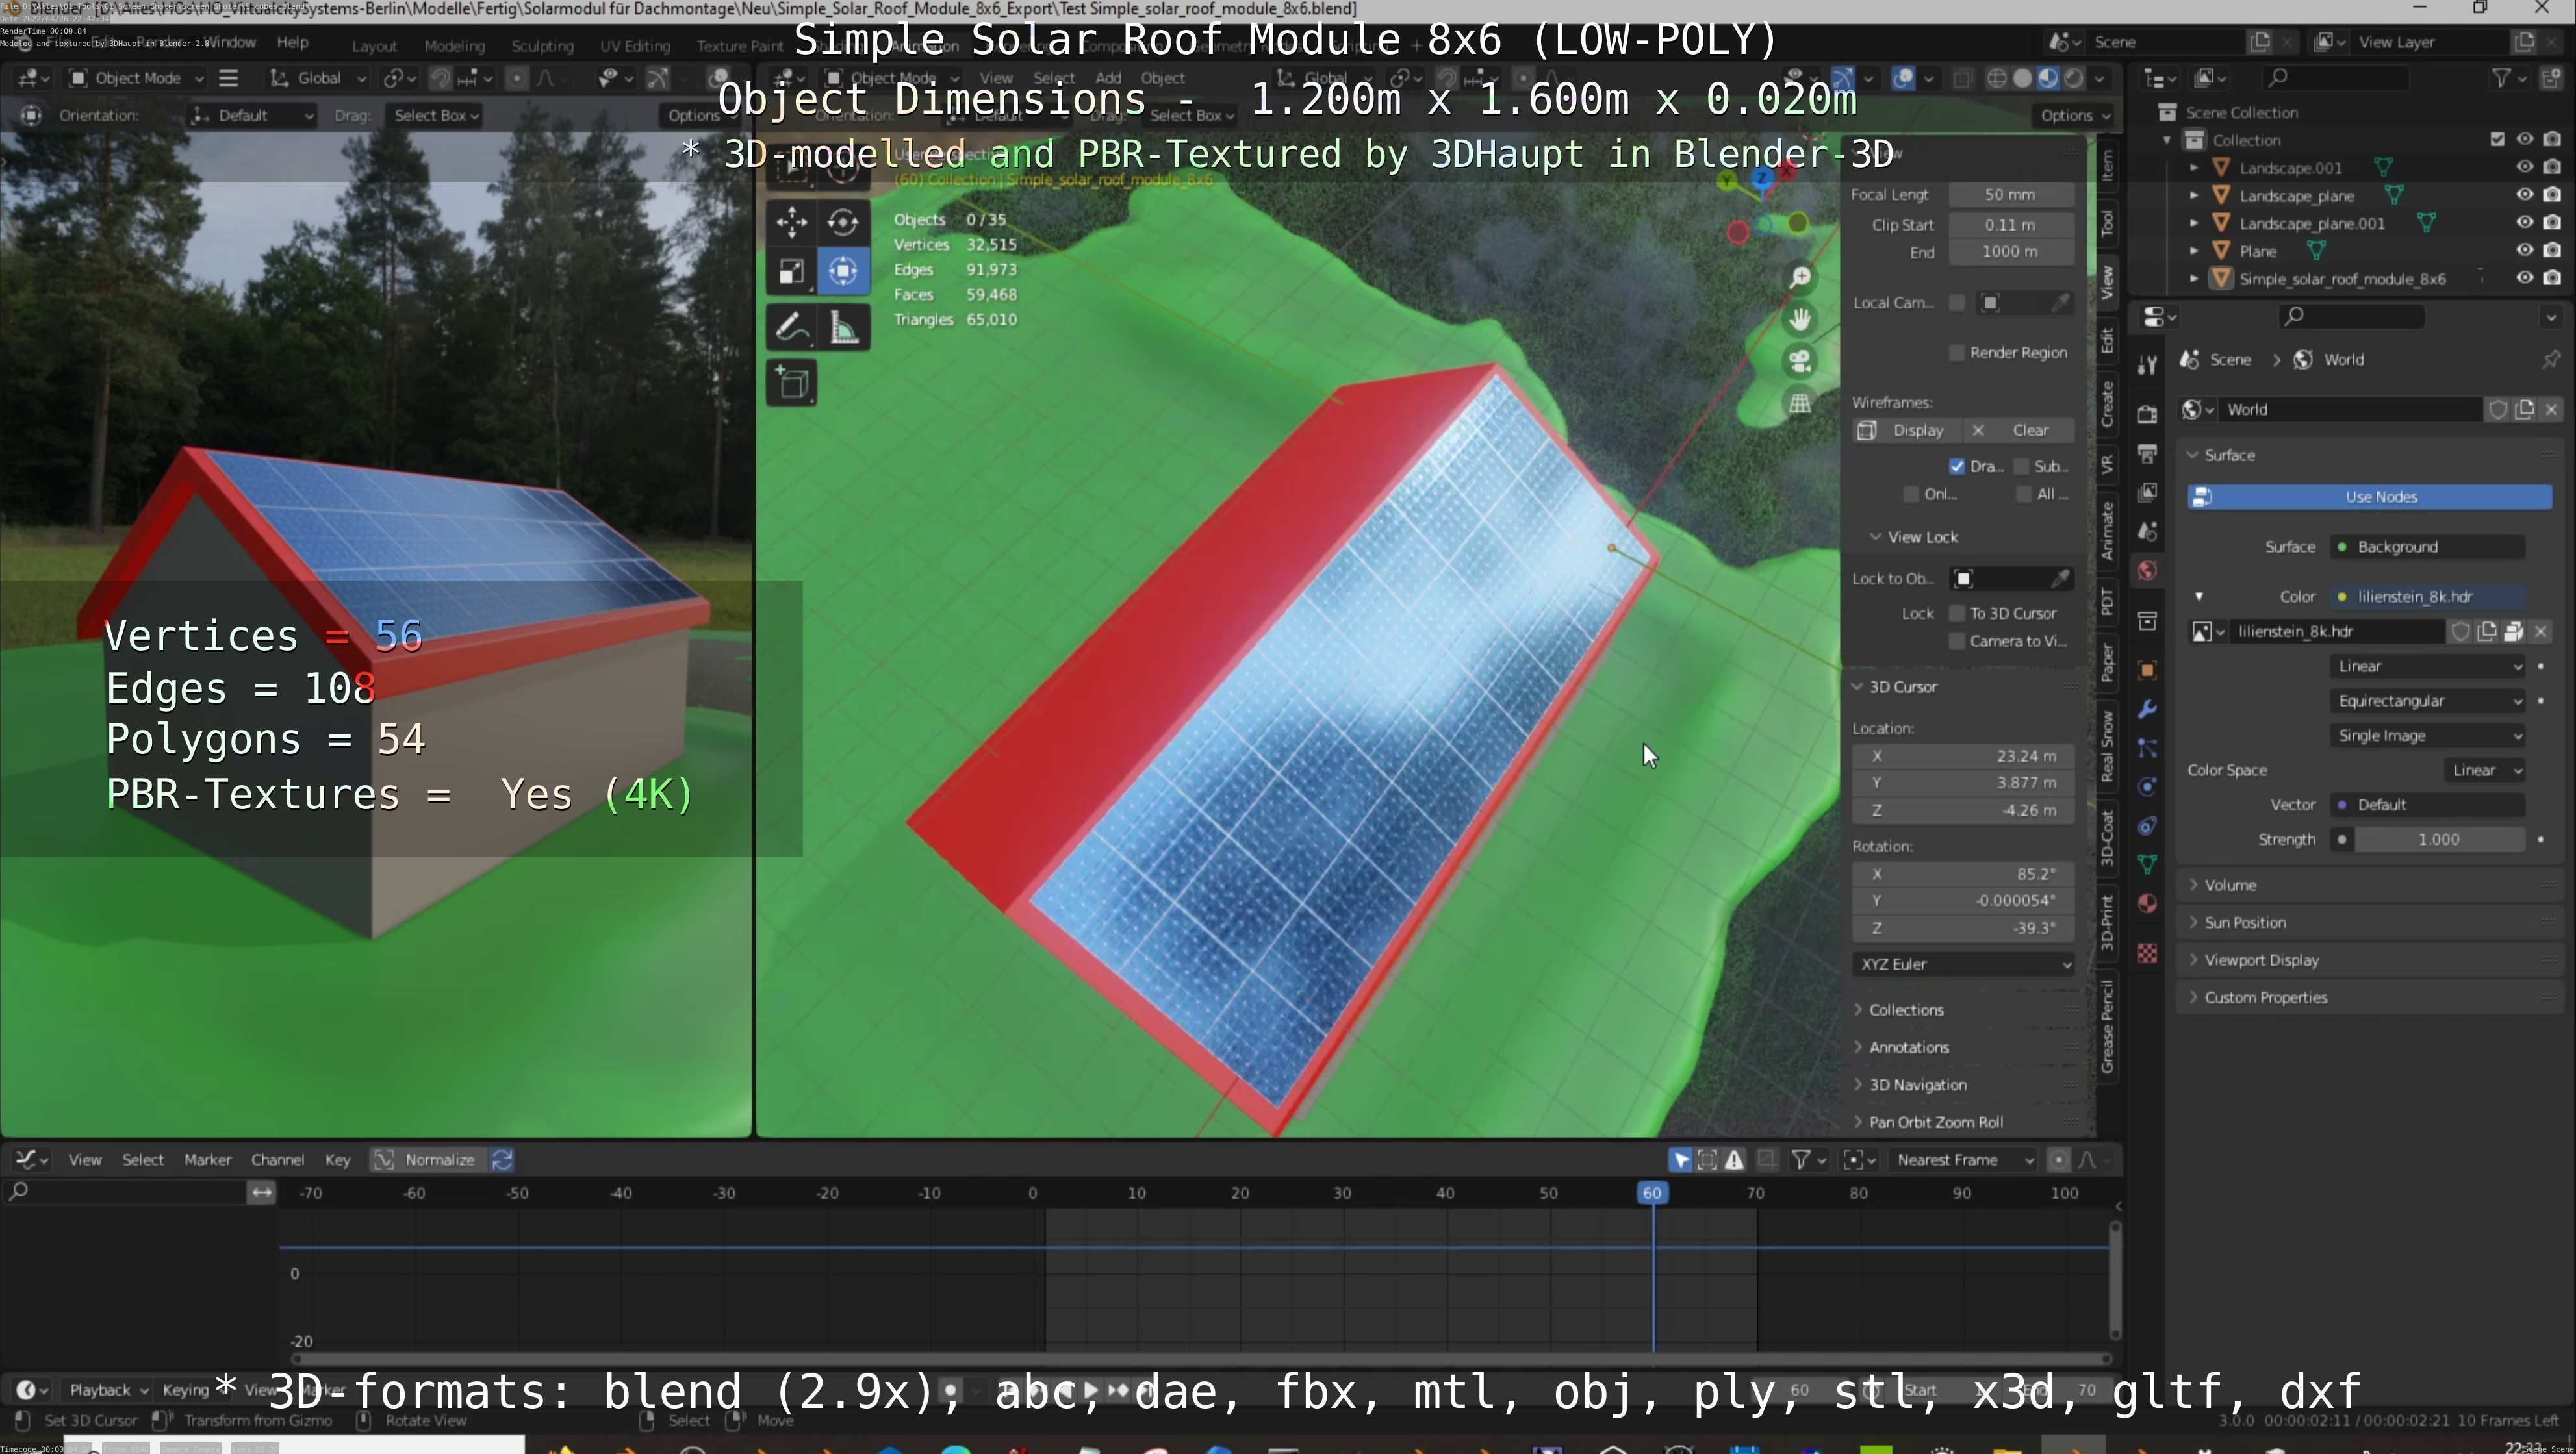Image resolution: width=2576 pixels, height=1454 pixels.
Task: Open the Output properties printer tab
Action: click(x=2147, y=453)
